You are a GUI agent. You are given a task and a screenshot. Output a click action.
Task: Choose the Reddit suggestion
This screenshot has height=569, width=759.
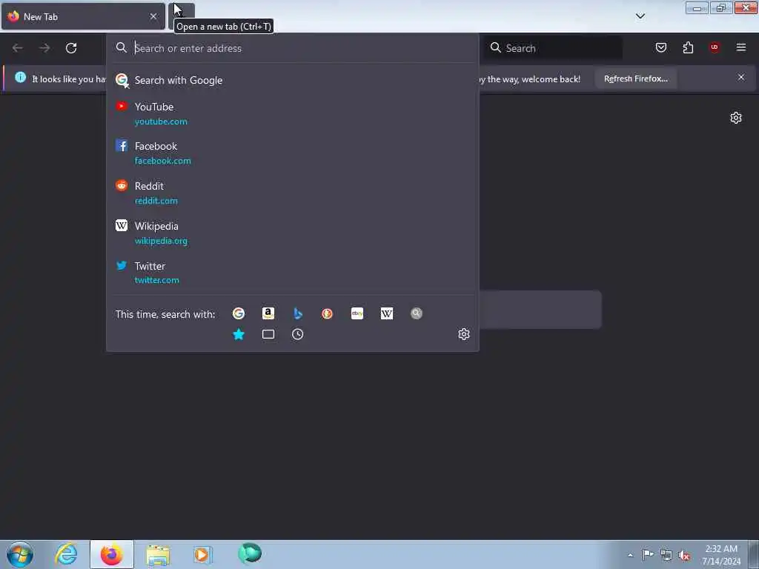292,193
